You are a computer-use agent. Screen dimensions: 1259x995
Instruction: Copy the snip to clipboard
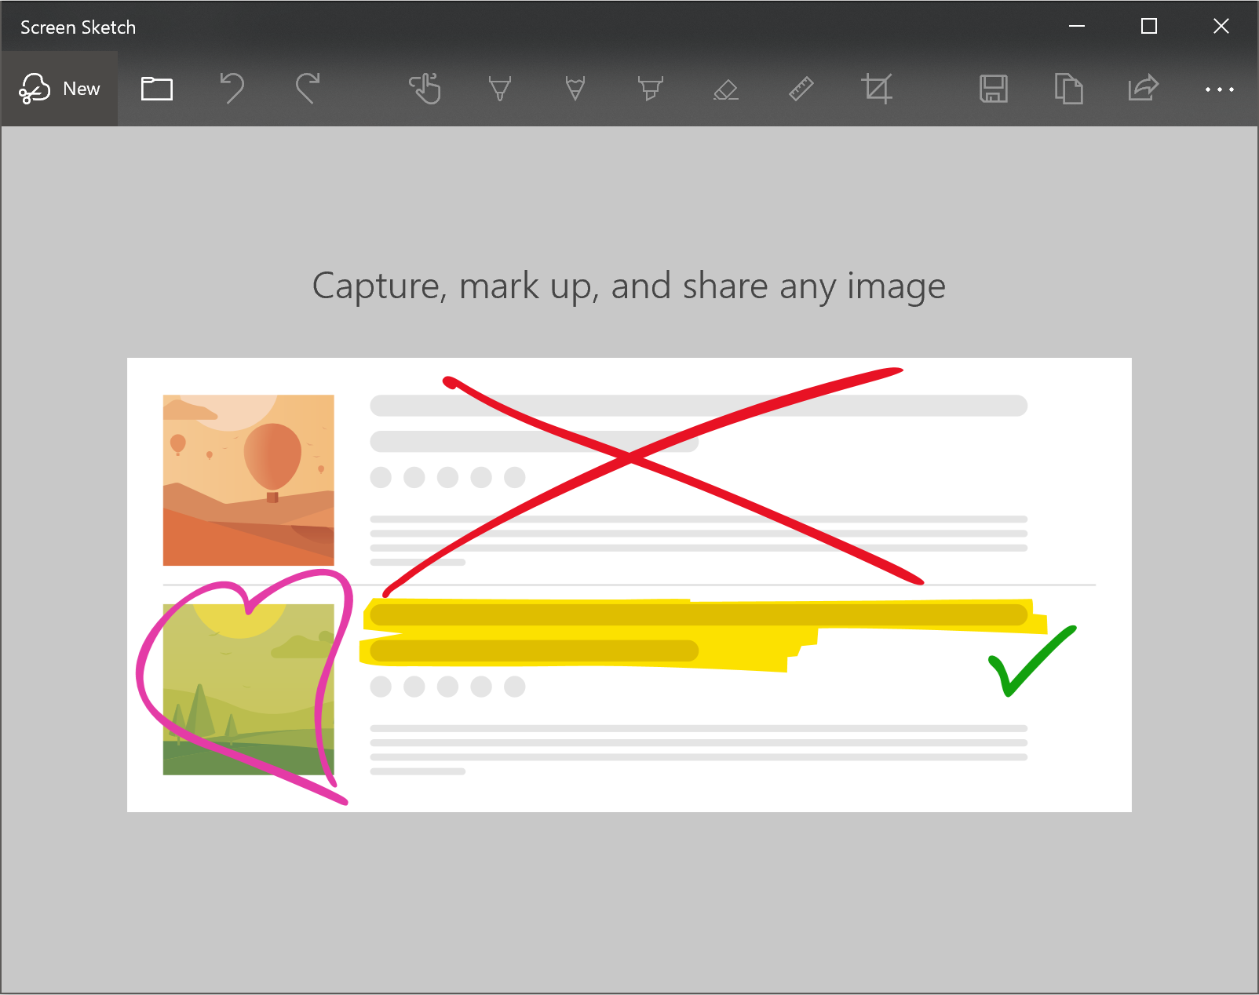click(x=1069, y=89)
